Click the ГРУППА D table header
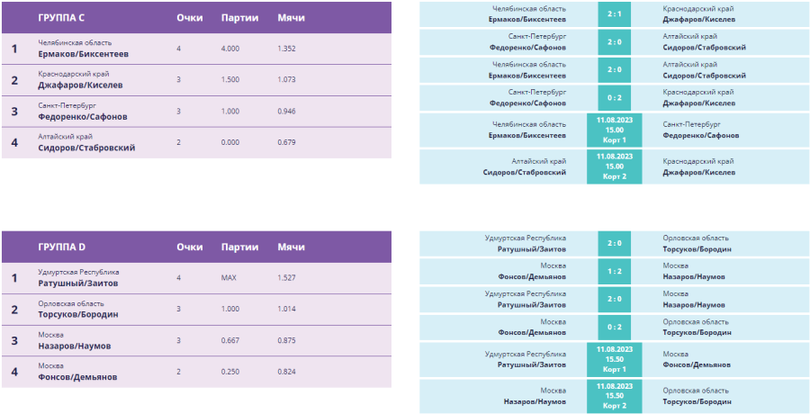810x414 pixels. tap(62, 247)
